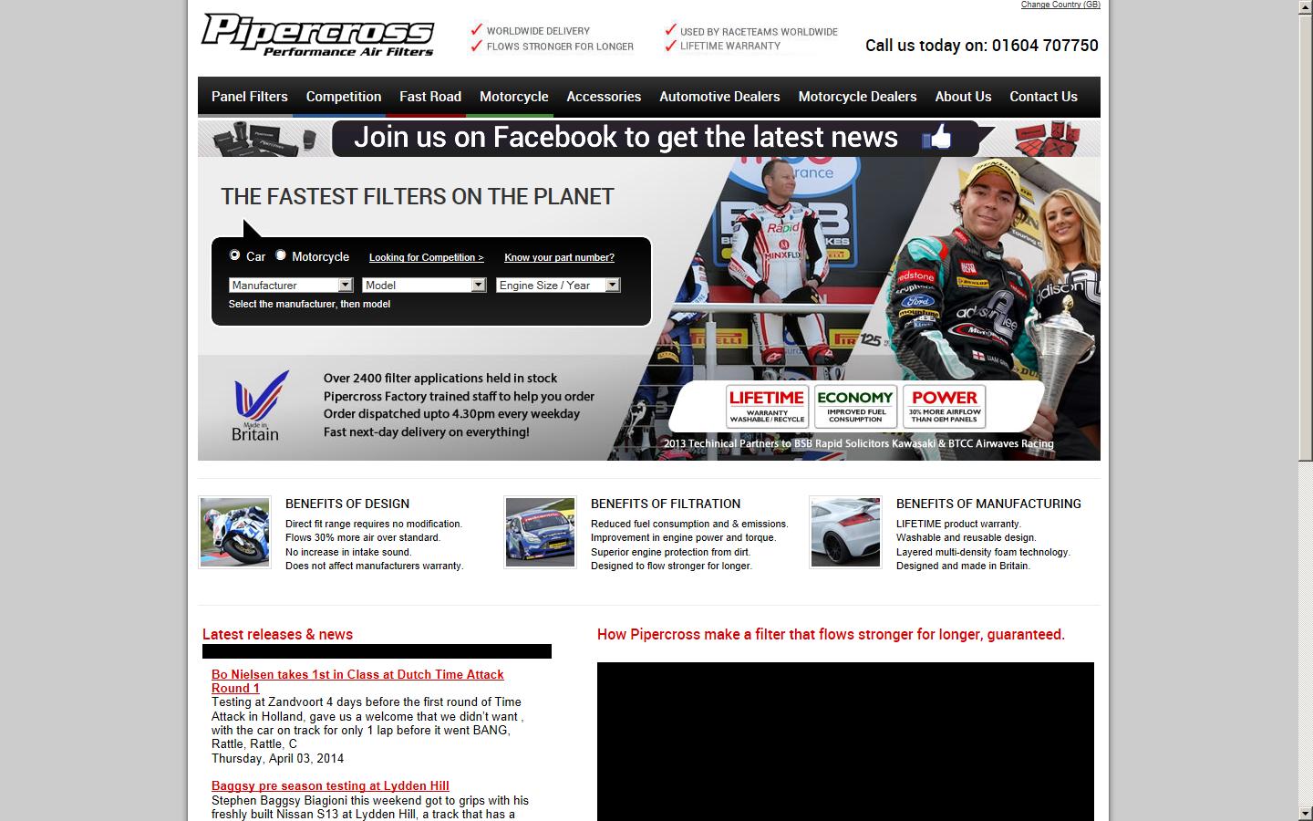Click the LIFETIME warranty badge
1313x821 pixels.
[766, 406]
